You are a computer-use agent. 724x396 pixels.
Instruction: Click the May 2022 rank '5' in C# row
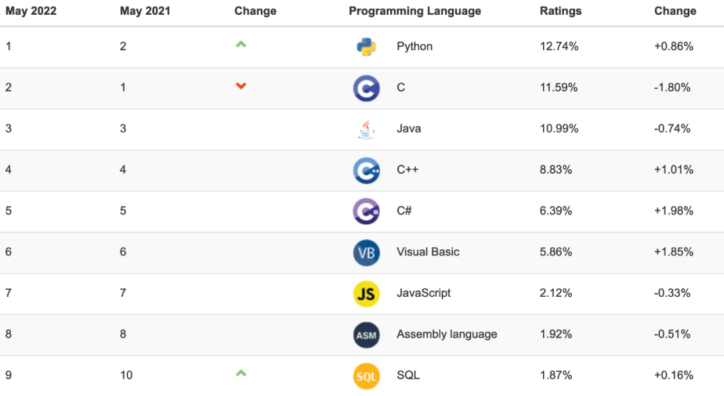click(x=8, y=210)
